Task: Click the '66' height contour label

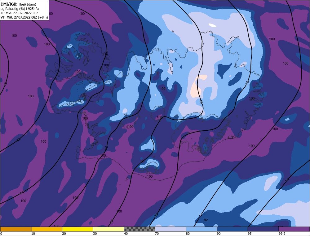Action: (106, 148)
